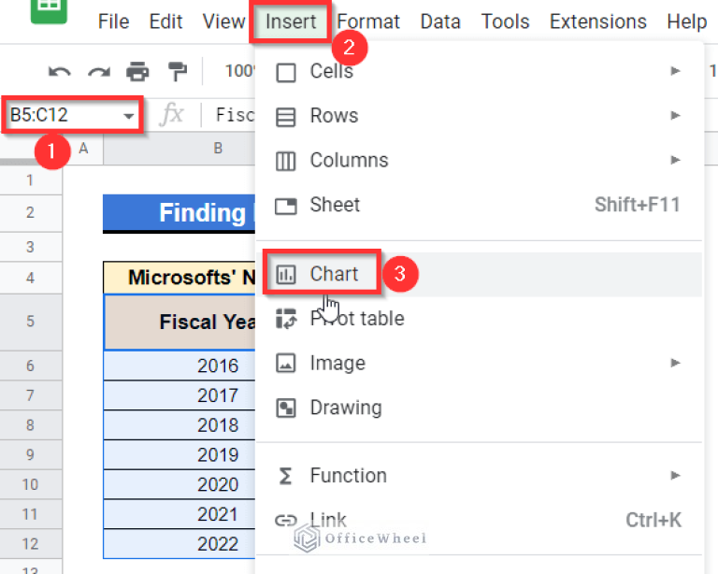
Task: Click the Microsofts' table heading cell
Action: (179, 278)
